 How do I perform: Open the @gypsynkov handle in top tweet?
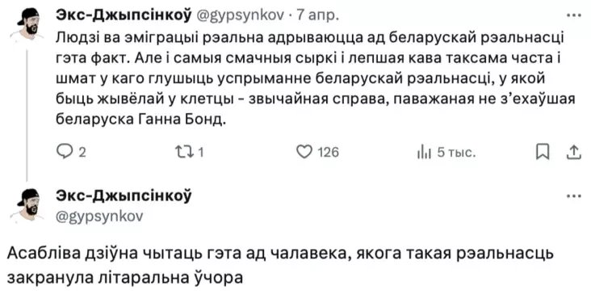click(241, 15)
